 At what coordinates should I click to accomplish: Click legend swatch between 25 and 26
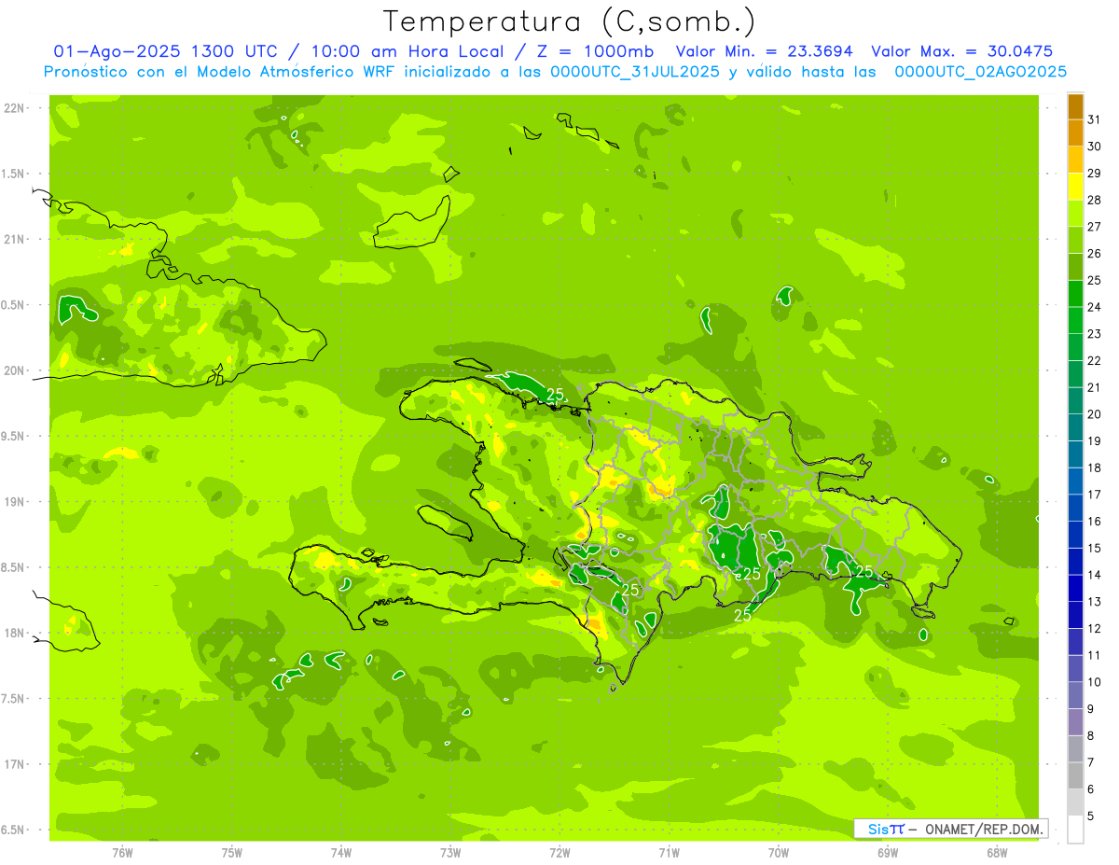point(1075,267)
